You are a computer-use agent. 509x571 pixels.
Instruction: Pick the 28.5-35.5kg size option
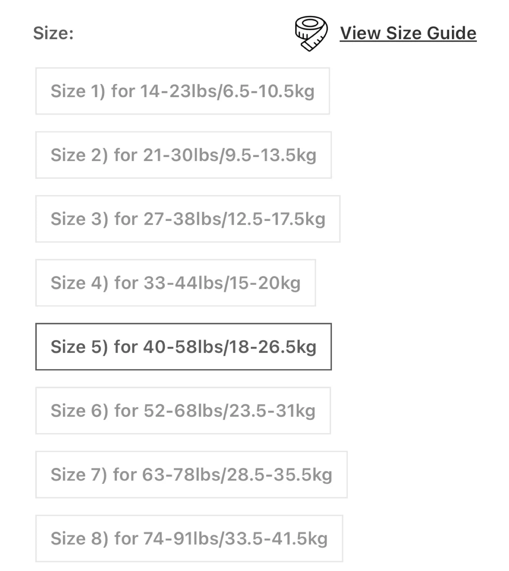point(191,474)
